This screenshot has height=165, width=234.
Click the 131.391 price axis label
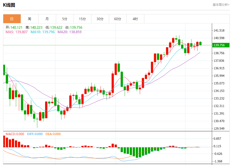[x=219, y=114]
